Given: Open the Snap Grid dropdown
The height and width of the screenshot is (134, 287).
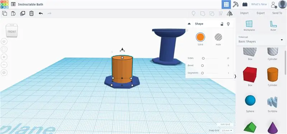Looking at the screenshot, I should [x=227, y=130].
